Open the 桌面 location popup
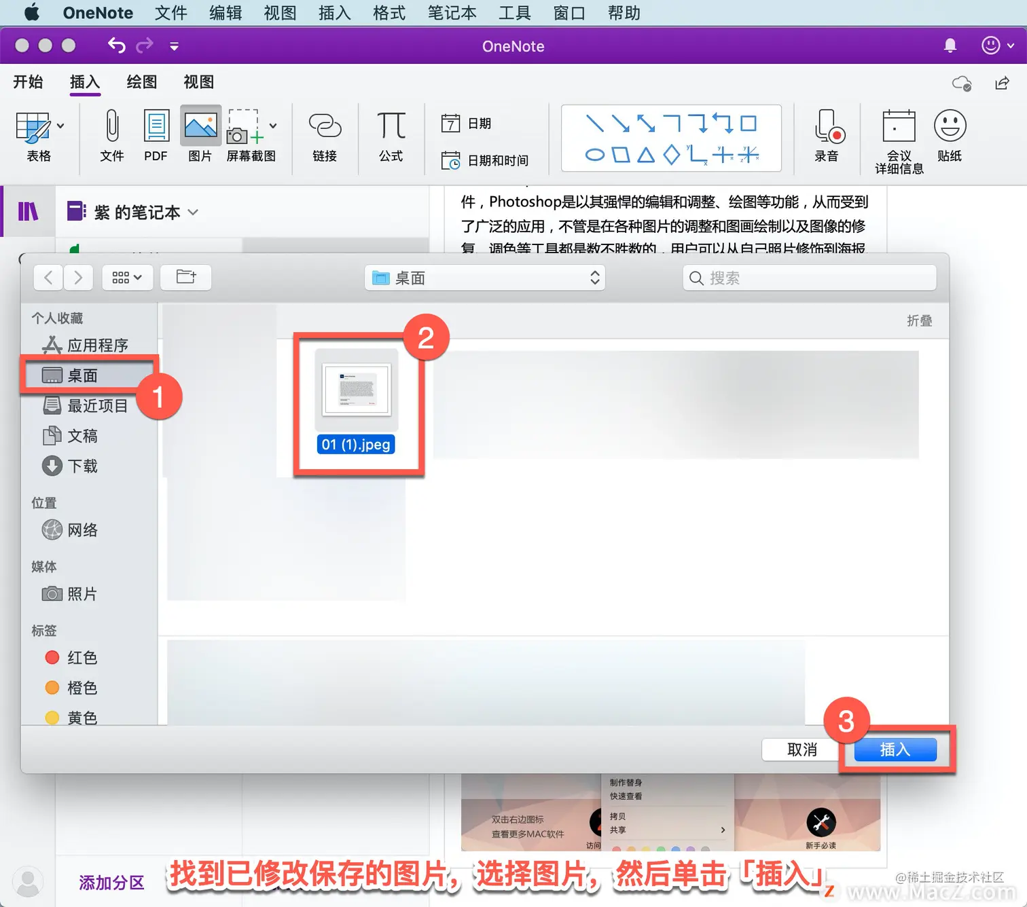 click(485, 278)
